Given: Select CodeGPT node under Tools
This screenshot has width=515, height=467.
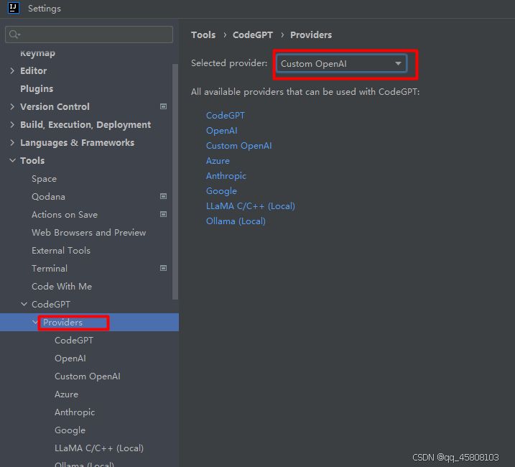Looking at the screenshot, I should click(51, 305).
